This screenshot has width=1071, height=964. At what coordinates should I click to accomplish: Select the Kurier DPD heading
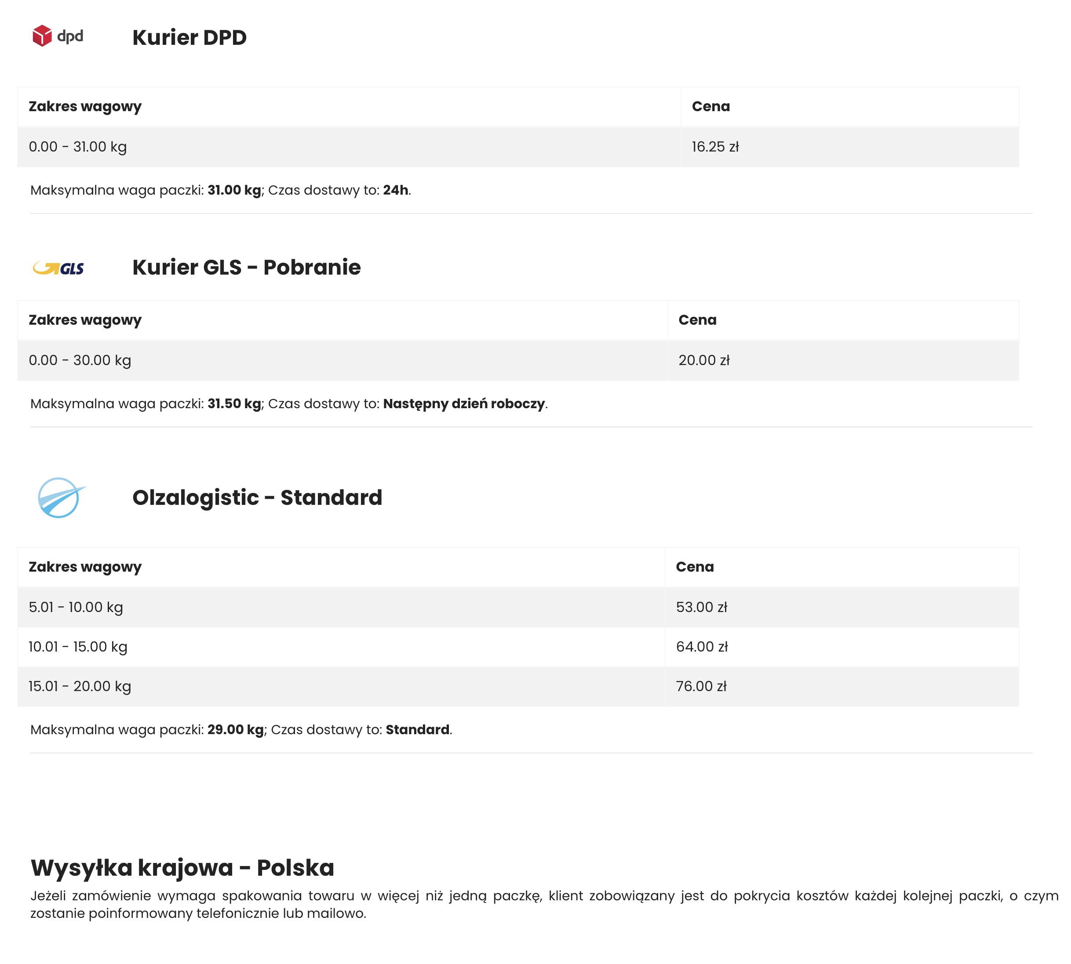tap(189, 38)
